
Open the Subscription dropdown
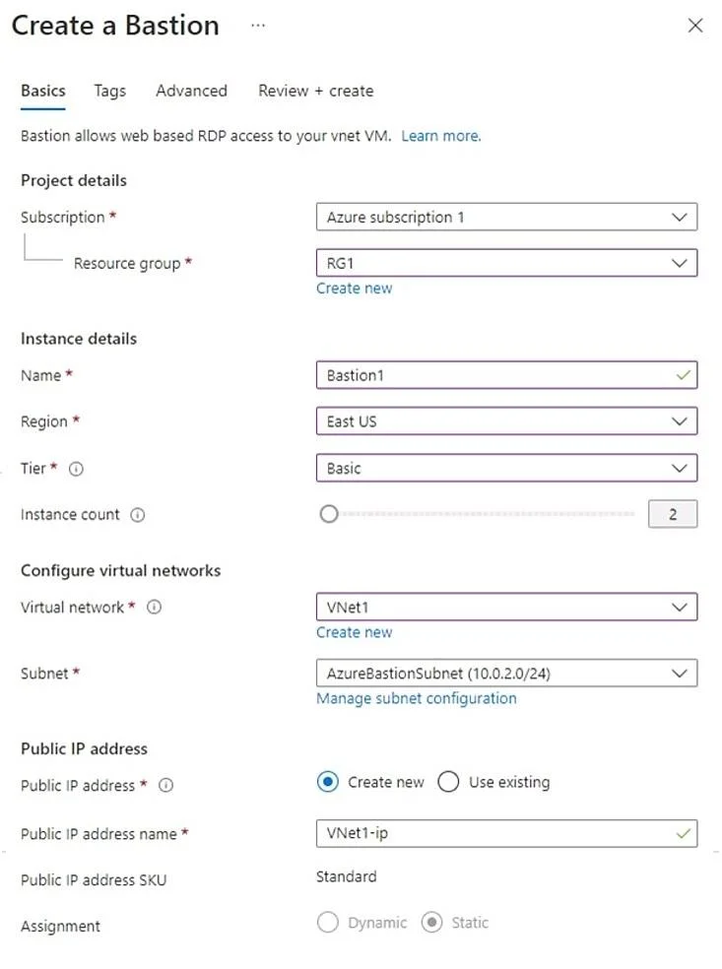click(506, 217)
